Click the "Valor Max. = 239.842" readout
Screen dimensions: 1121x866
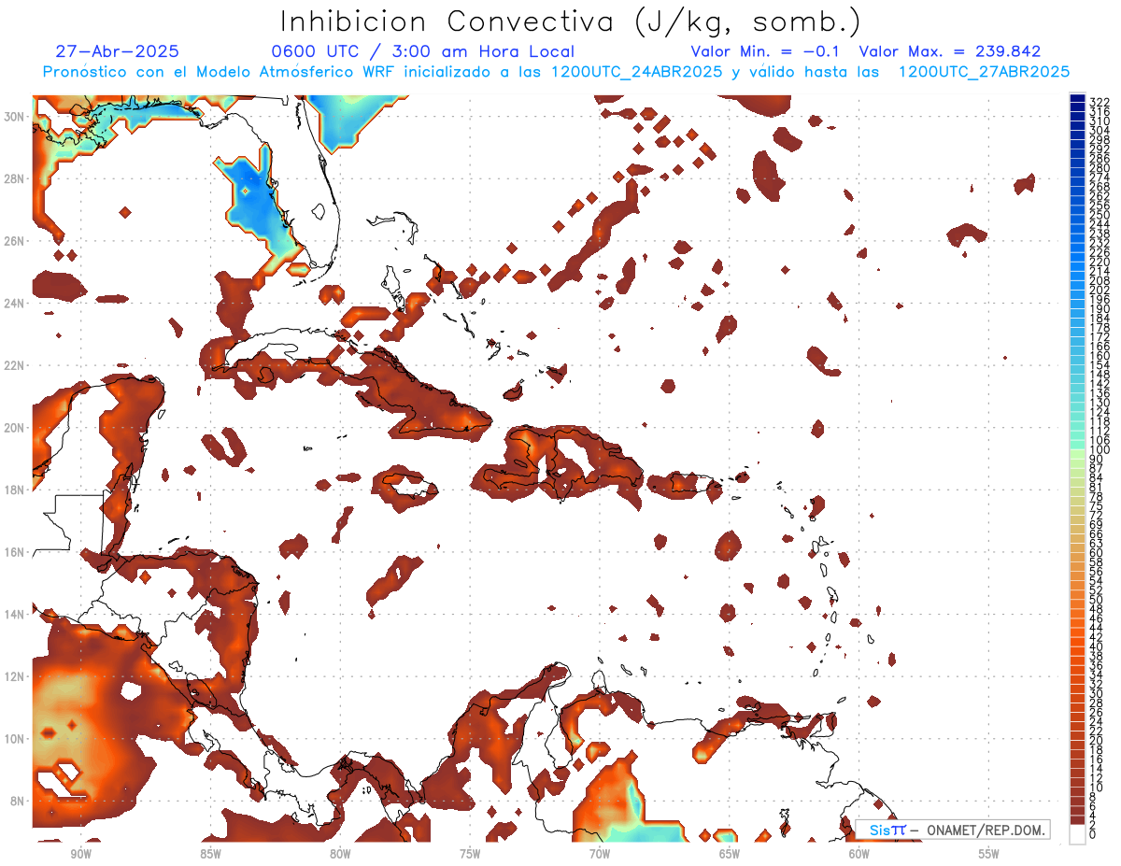coord(950,52)
